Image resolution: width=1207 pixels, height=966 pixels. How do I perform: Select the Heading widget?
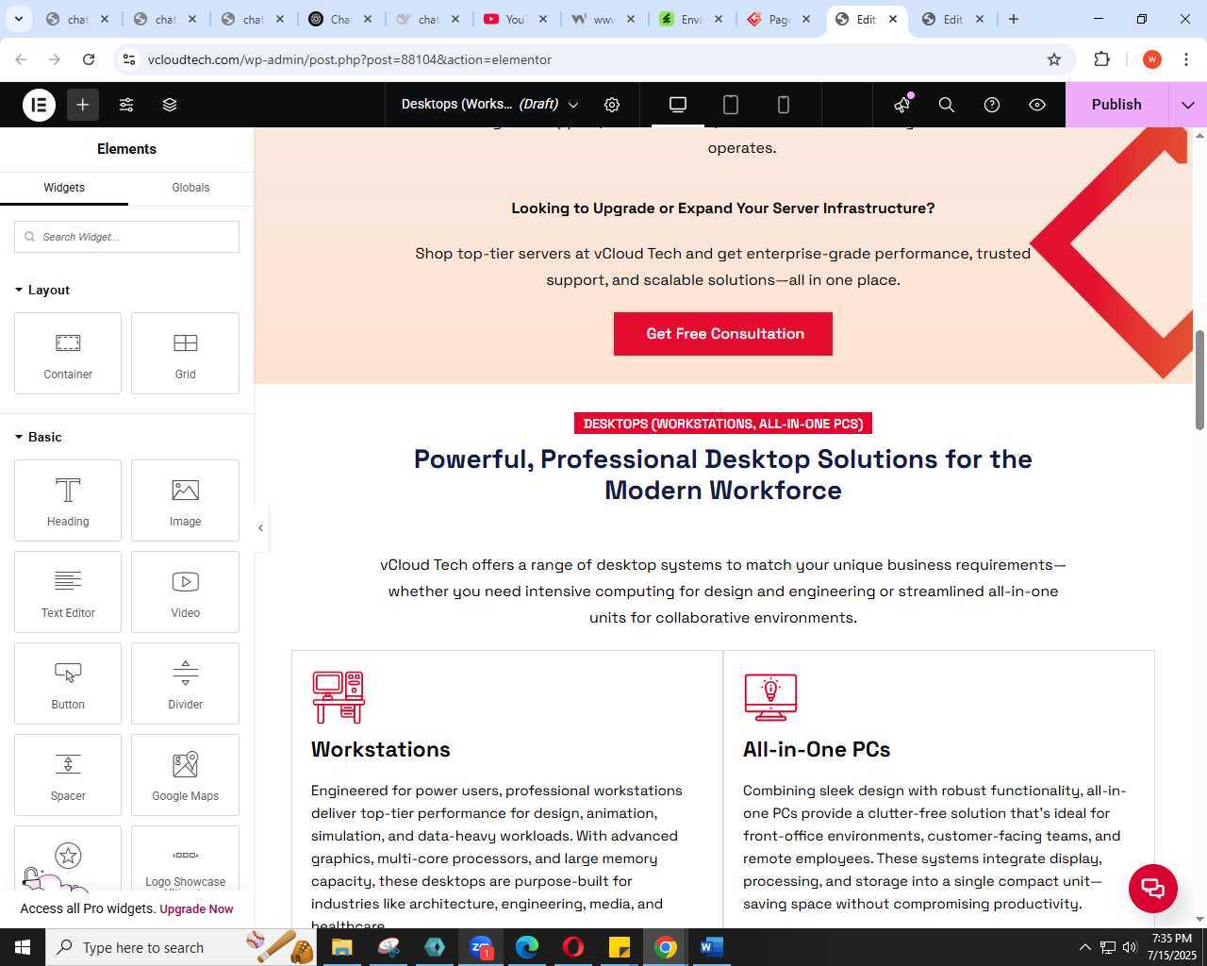pos(68,501)
